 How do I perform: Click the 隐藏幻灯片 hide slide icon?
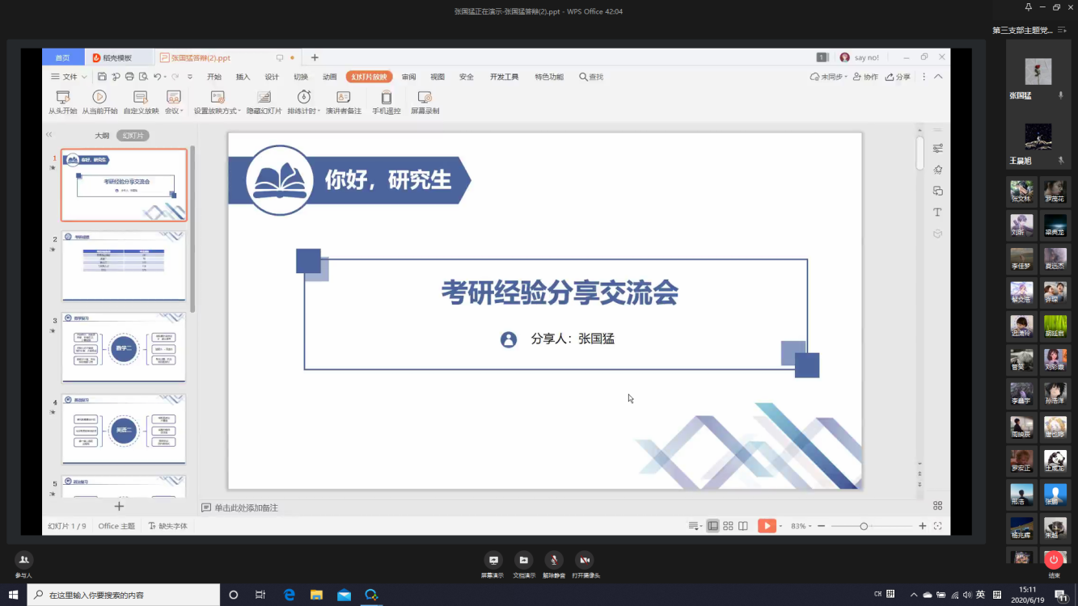[x=264, y=98]
